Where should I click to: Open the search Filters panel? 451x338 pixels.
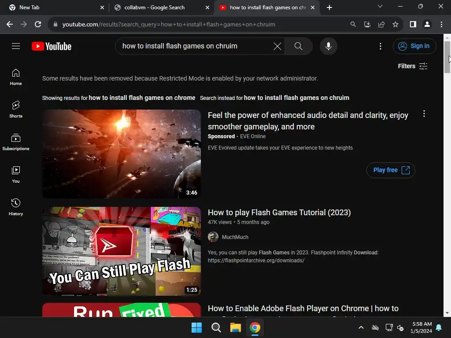(412, 66)
